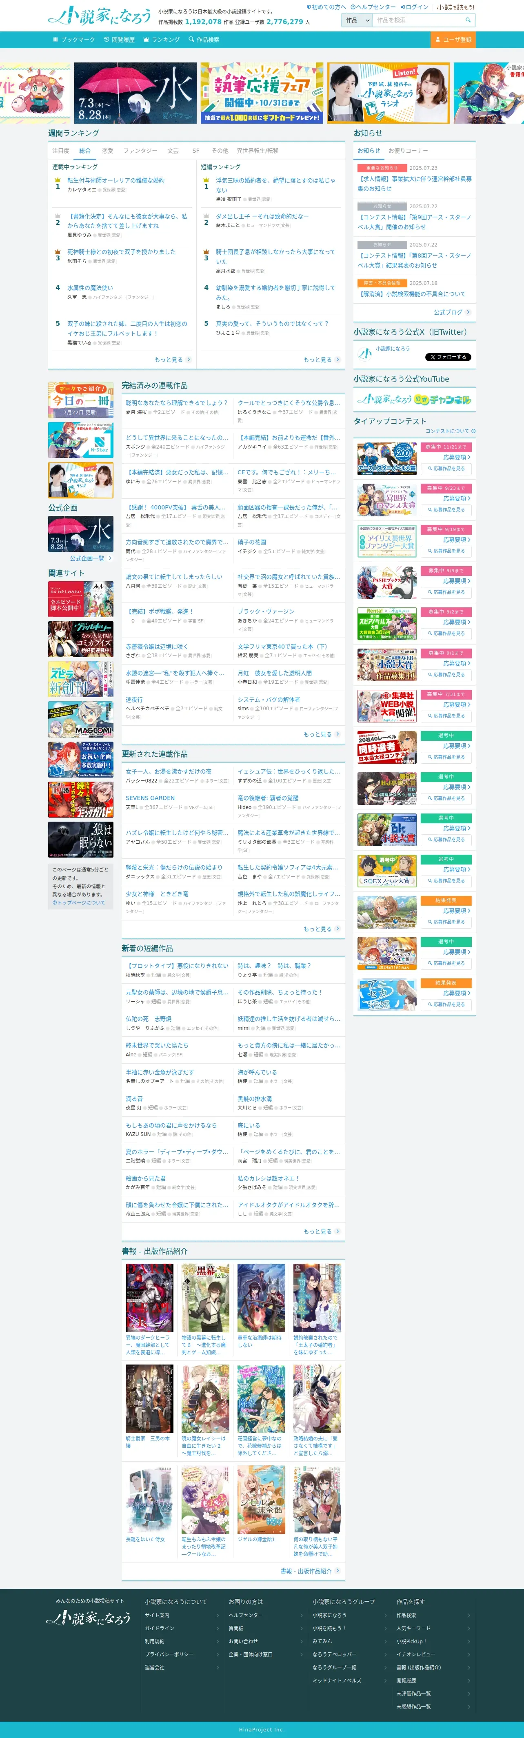This screenshot has width=524, height=1738.
Task: Open the MAGCOMI related-site banner
Action: pyautogui.click(x=80, y=719)
